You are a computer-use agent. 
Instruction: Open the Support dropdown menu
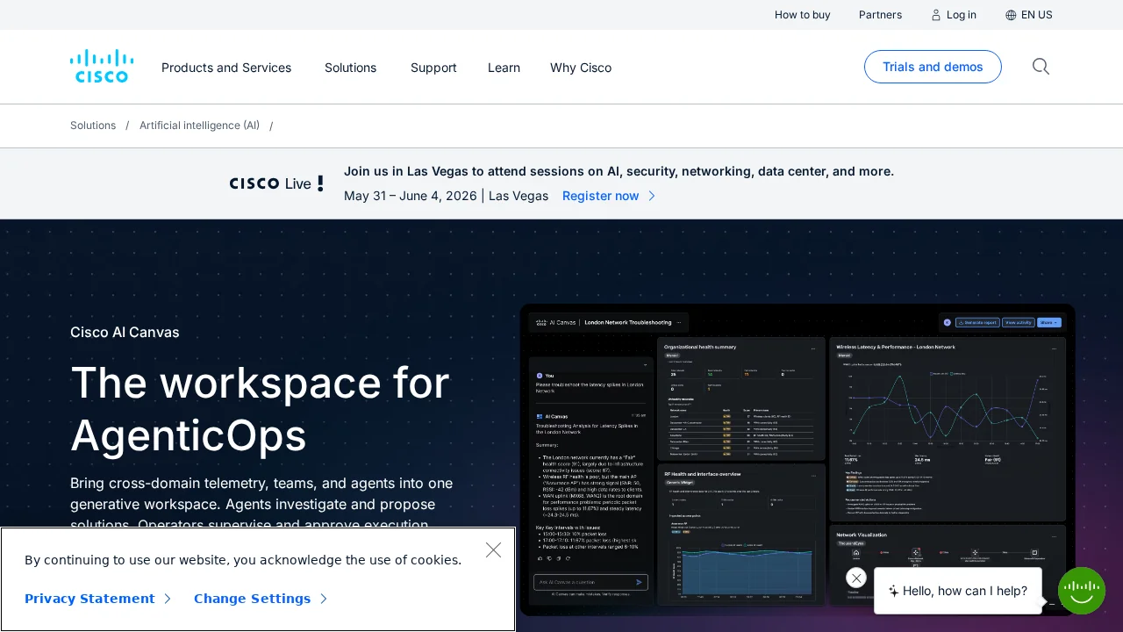point(433,68)
